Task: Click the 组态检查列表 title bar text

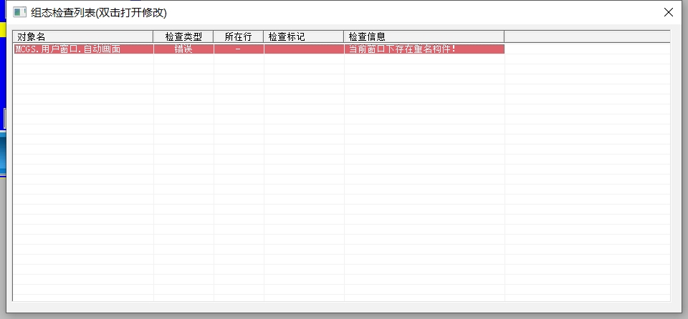Action: 100,12
